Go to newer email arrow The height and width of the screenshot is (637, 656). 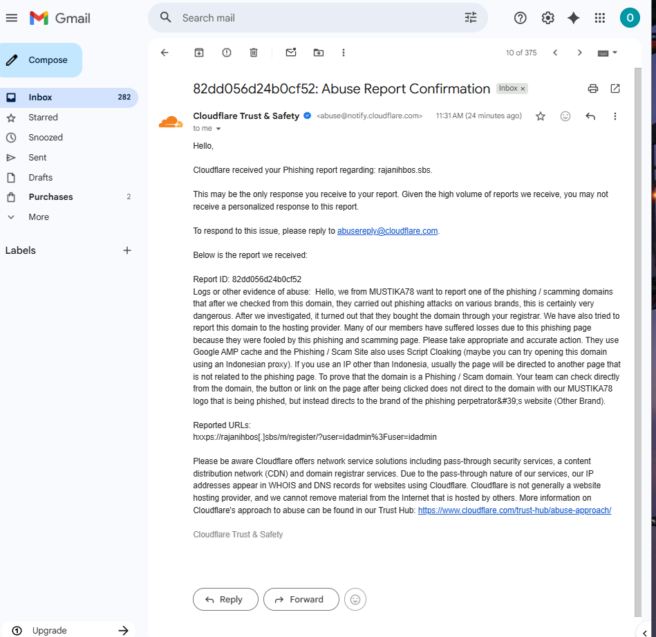(x=555, y=53)
